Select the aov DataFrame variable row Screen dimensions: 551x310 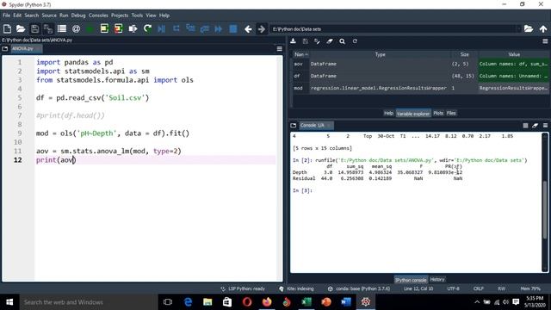[x=420, y=64]
